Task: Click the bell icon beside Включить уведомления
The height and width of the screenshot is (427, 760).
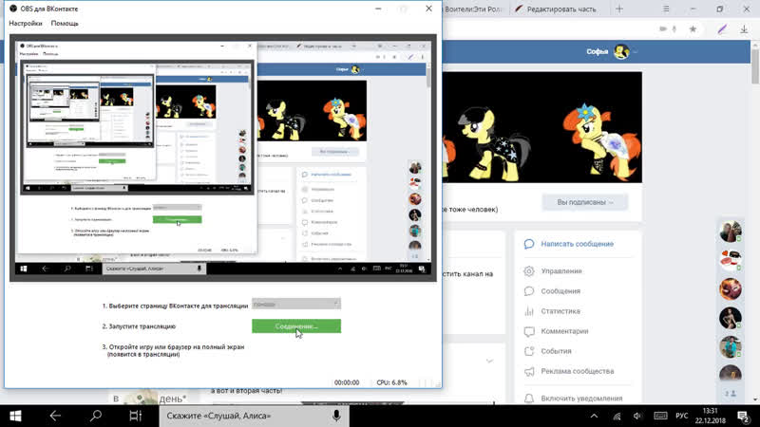Action: point(529,398)
